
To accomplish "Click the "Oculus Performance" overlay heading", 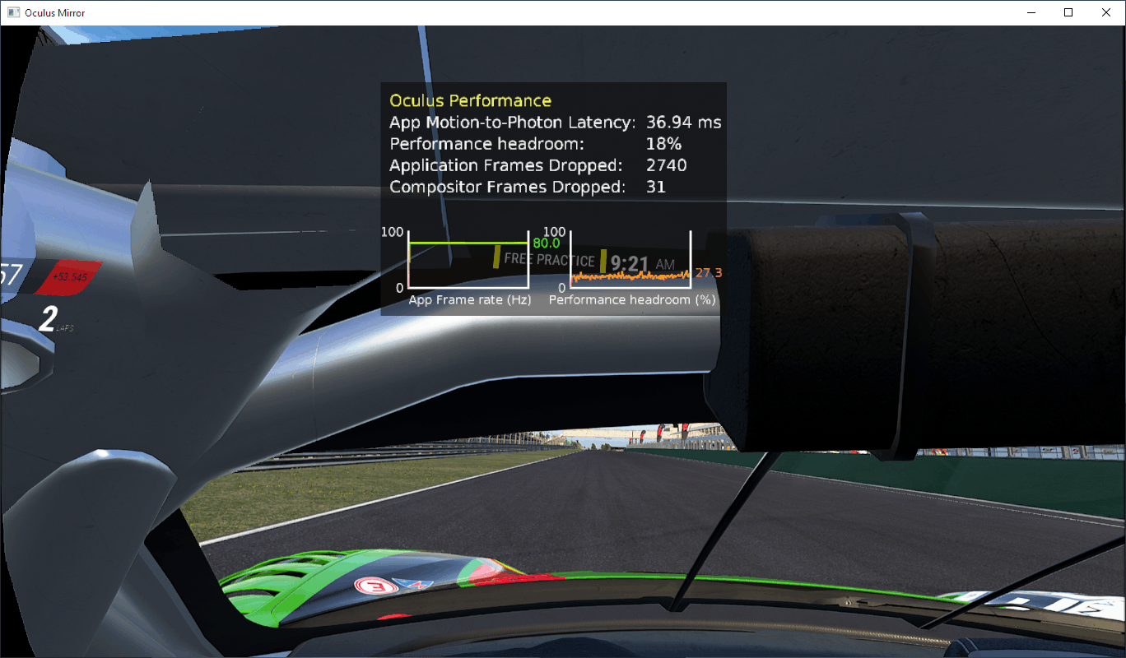I will coord(470,100).
